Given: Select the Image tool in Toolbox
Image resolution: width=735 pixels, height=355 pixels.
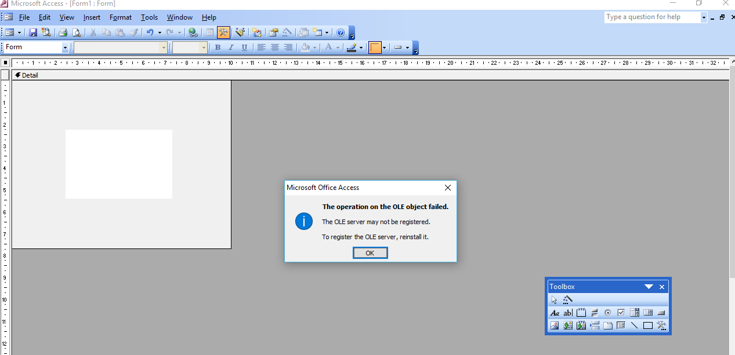Looking at the screenshot, I should (555, 325).
